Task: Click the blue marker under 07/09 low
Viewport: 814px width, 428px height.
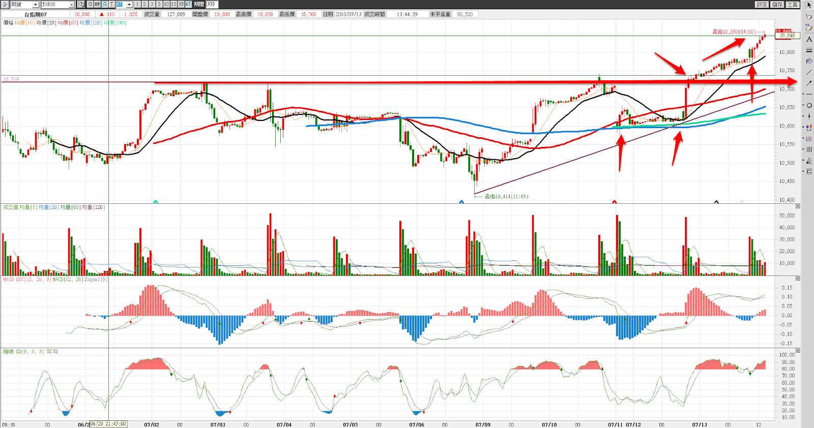Action: point(461,202)
